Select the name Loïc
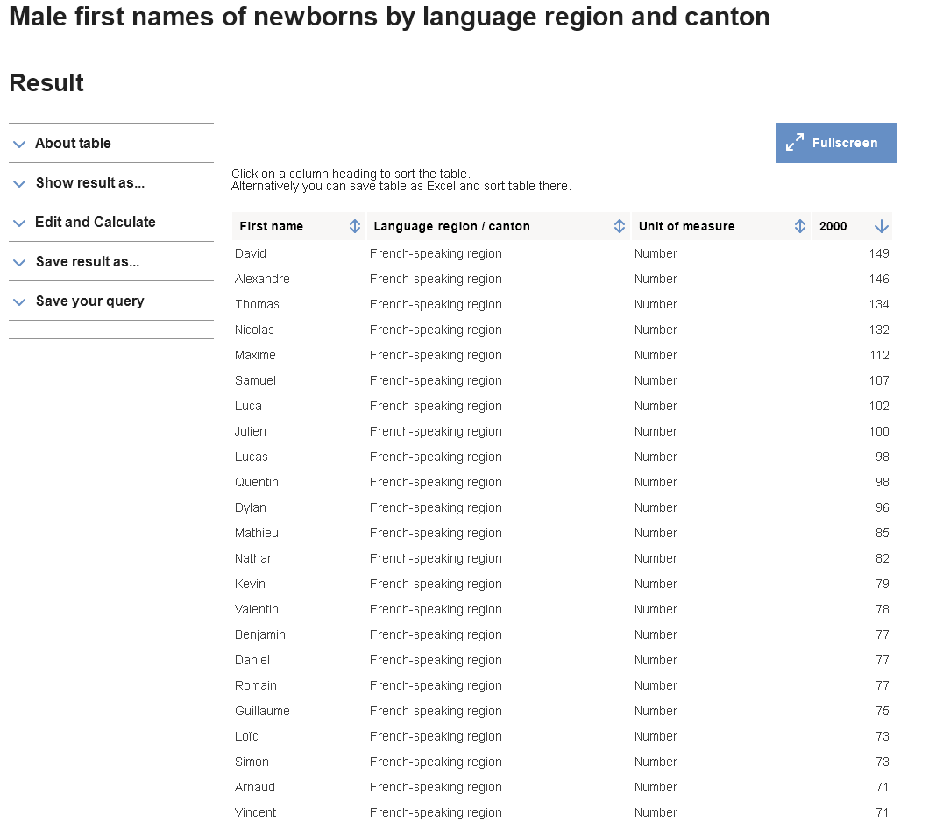The width and height of the screenshot is (943, 822). pyautogui.click(x=246, y=736)
